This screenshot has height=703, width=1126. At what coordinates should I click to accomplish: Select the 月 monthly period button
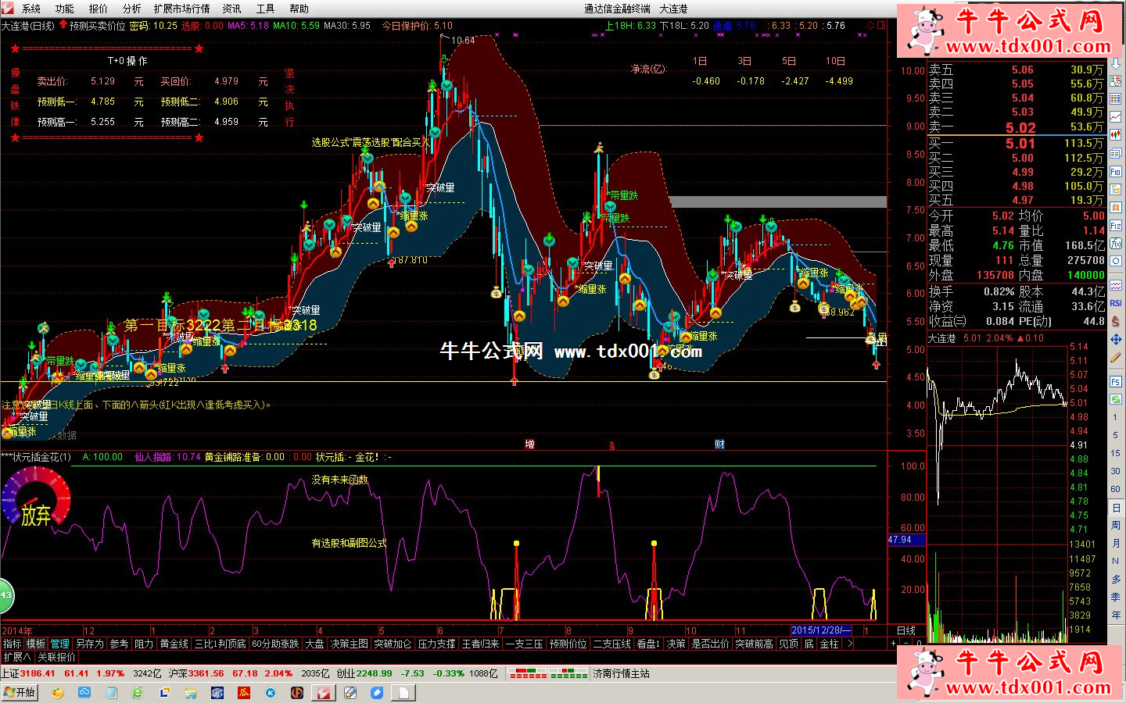1116,543
